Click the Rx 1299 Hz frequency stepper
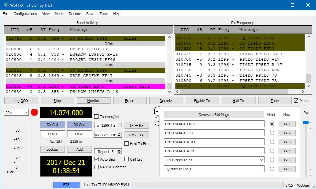This screenshot has width=316, height=189. (119, 135)
